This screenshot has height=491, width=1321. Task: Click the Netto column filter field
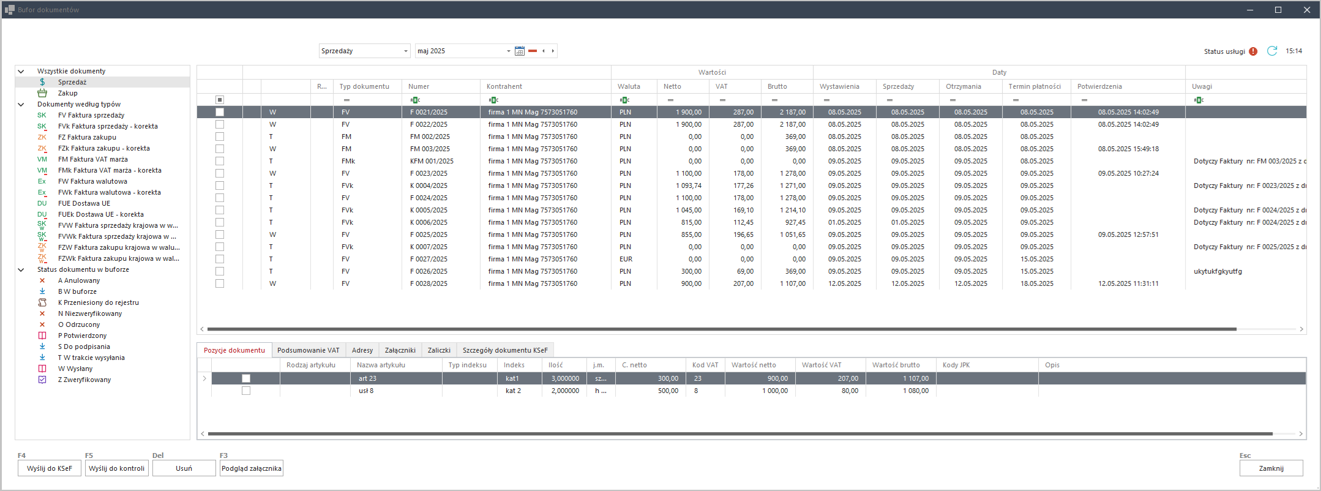683,100
